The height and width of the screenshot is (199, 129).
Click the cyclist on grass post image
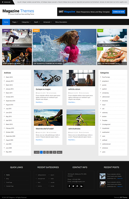81,117
